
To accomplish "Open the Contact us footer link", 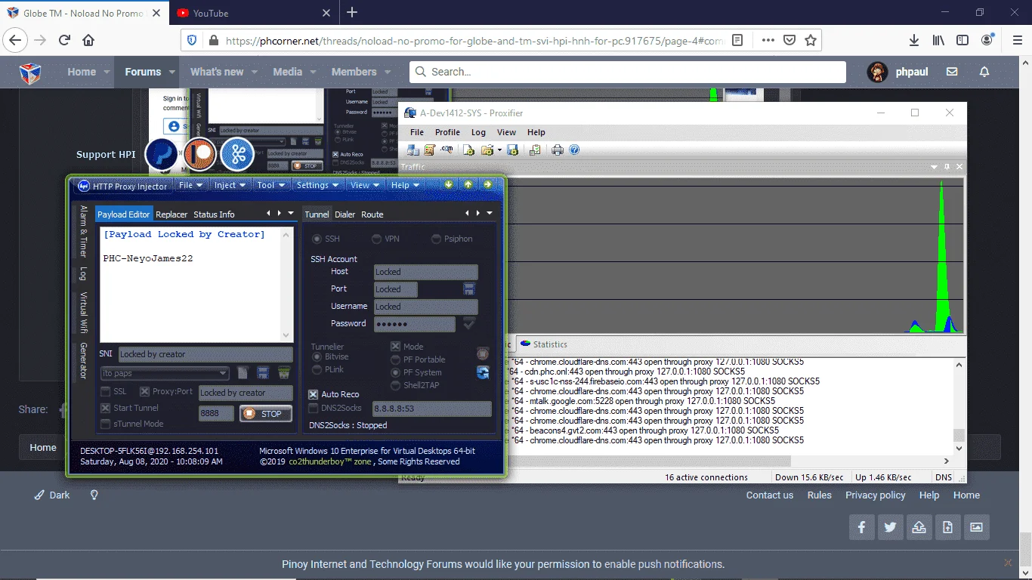I will (x=770, y=495).
